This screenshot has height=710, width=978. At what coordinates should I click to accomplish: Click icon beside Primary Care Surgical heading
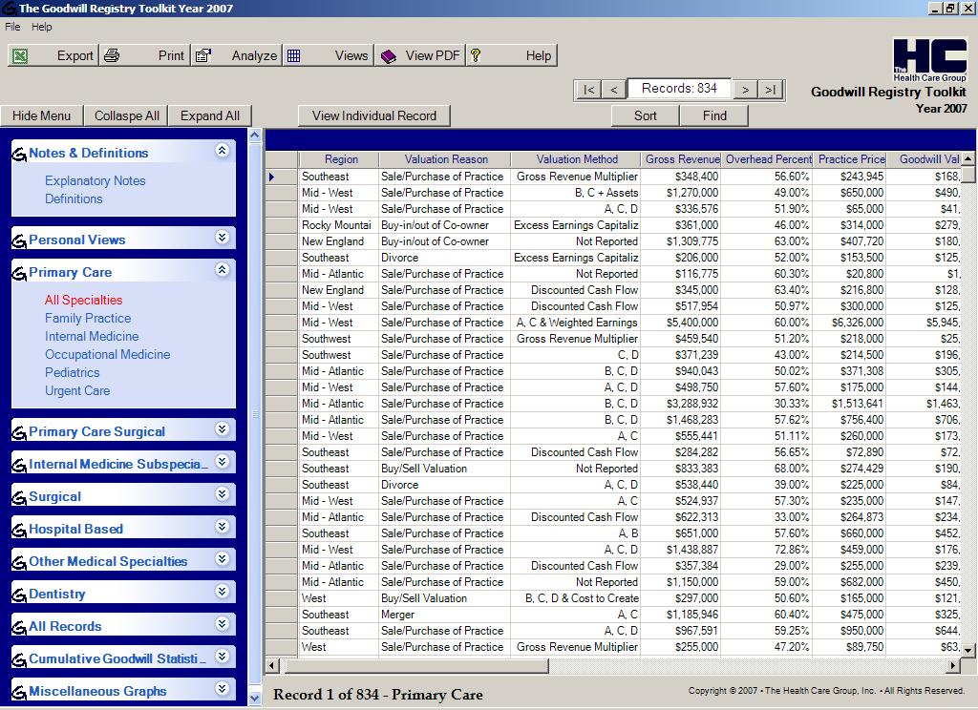(x=19, y=432)
